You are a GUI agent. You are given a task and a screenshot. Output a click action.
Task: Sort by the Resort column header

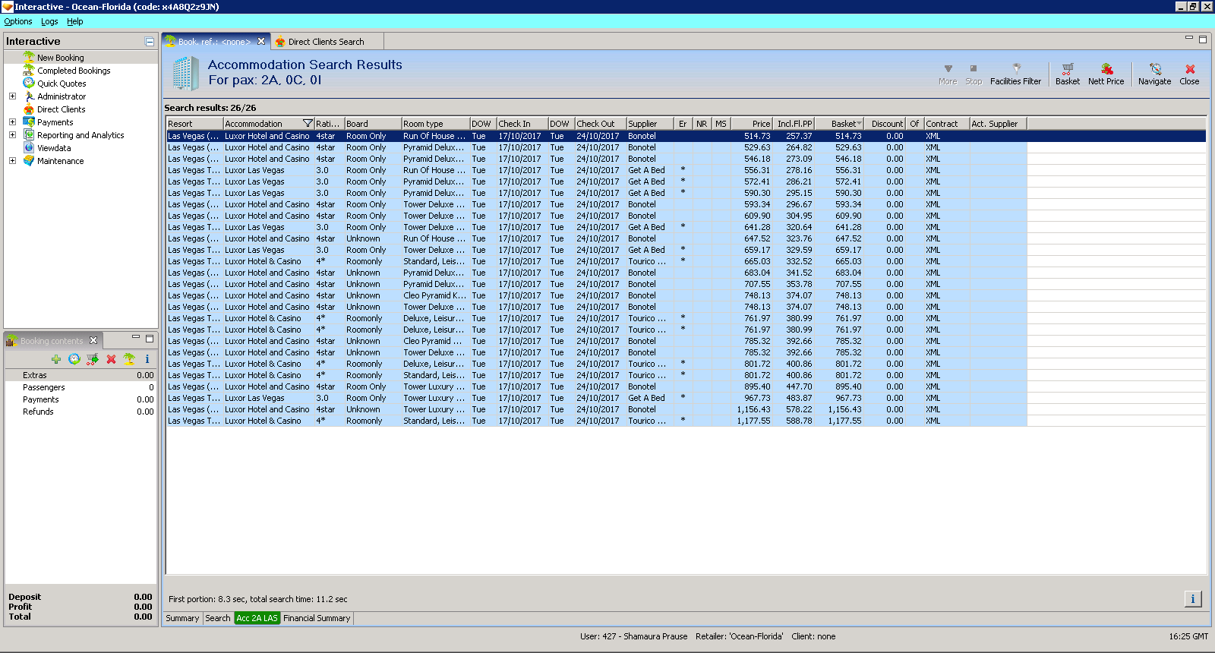coord(194,124)
